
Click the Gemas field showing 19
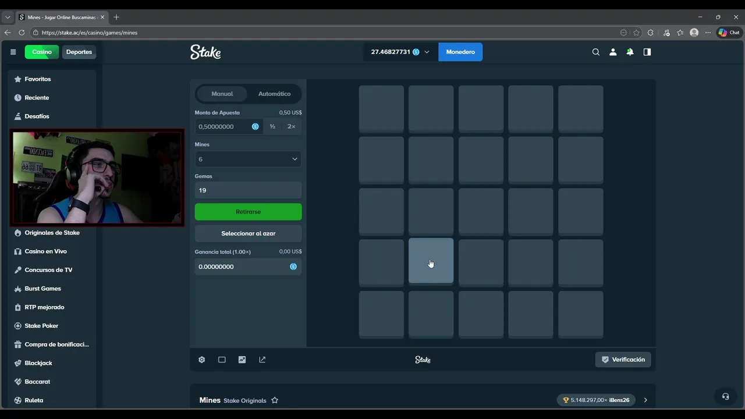(x=248, y=190)
